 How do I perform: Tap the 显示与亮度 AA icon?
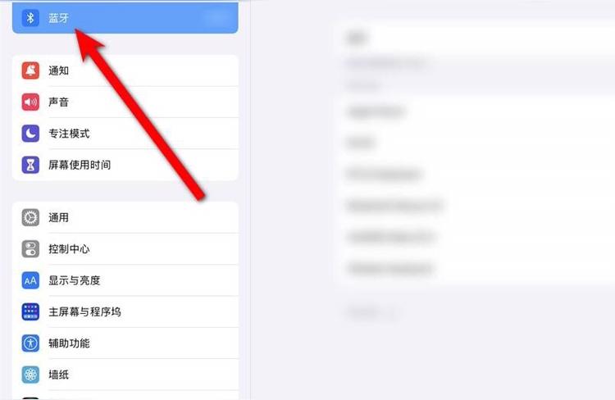[30, 280]
